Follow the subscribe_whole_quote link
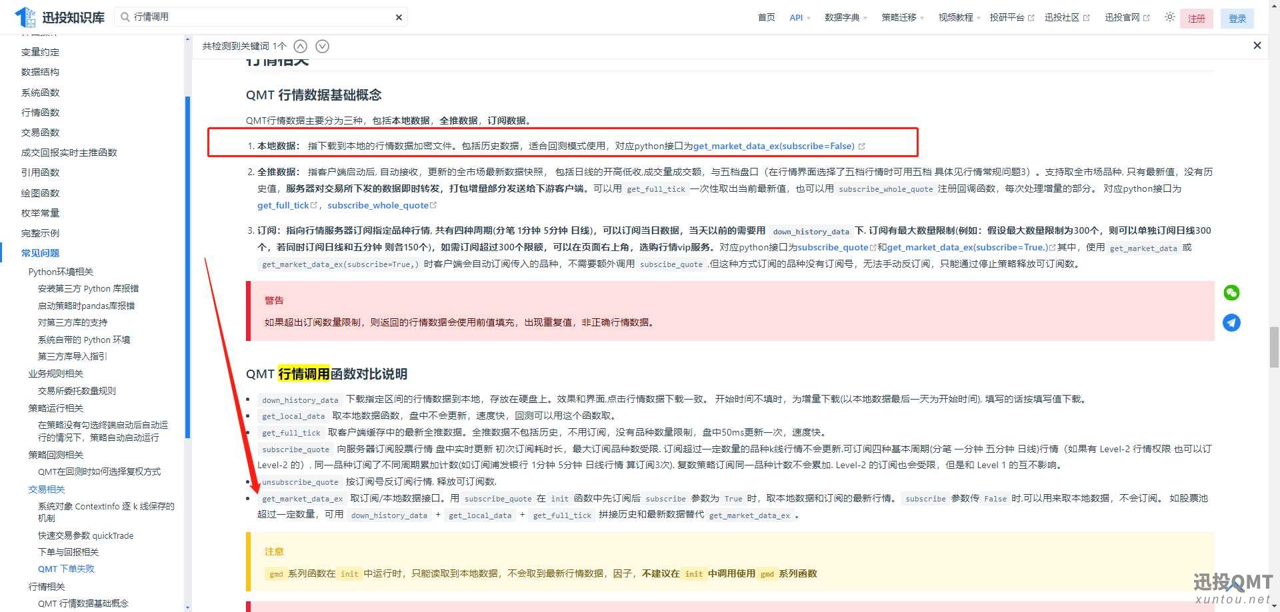Image resolution: width=1280 pixels, height=612 pixels. click(x=382, y=205)
